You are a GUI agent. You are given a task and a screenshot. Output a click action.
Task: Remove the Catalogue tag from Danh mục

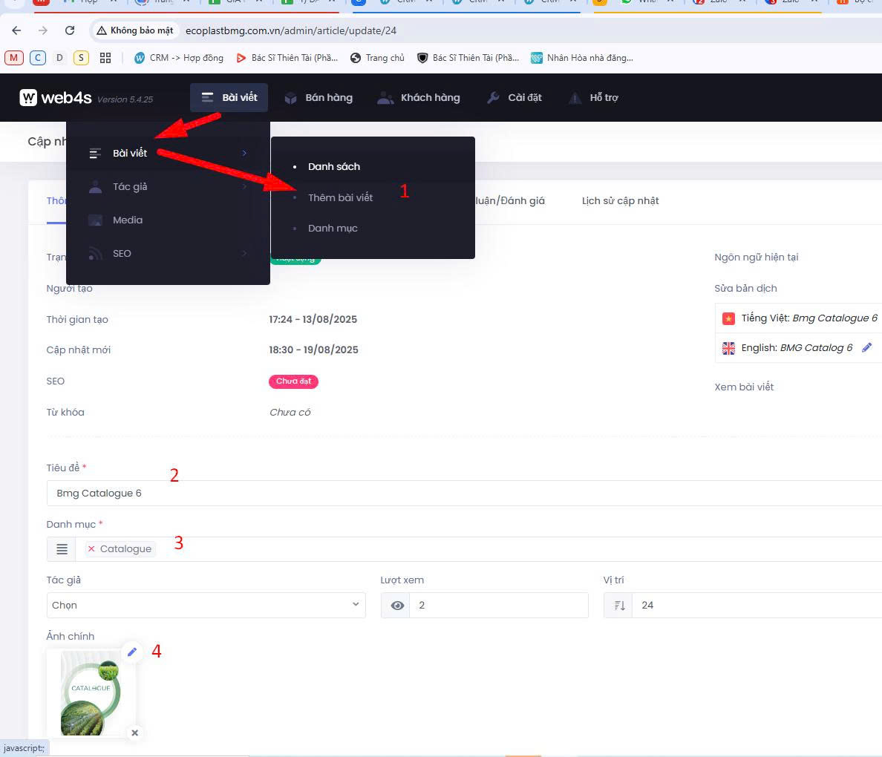(x=91, y=549)
